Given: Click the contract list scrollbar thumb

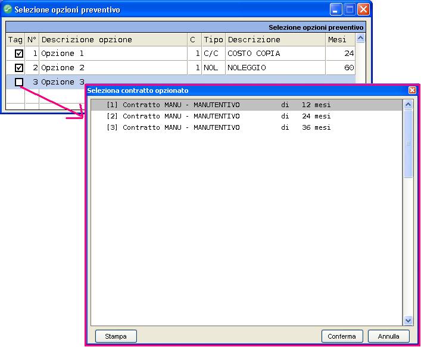Looking at the screenshot, I should 408,143.
